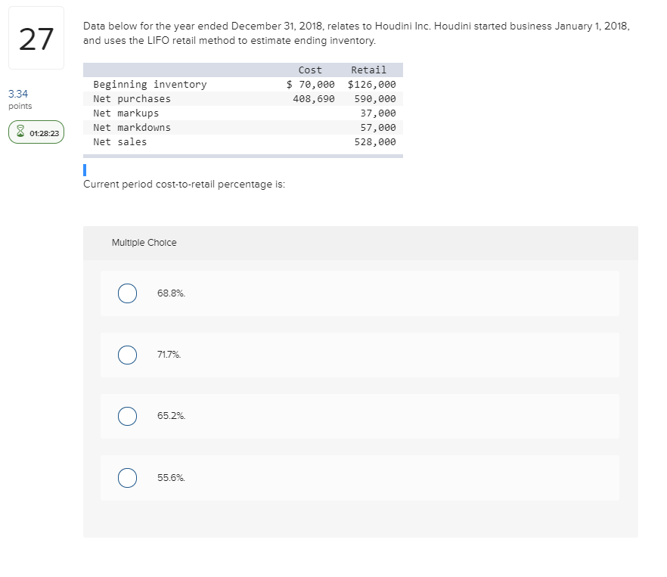
Task: Choose the 71.7% radio button
Action: click(x=127, y=355)
